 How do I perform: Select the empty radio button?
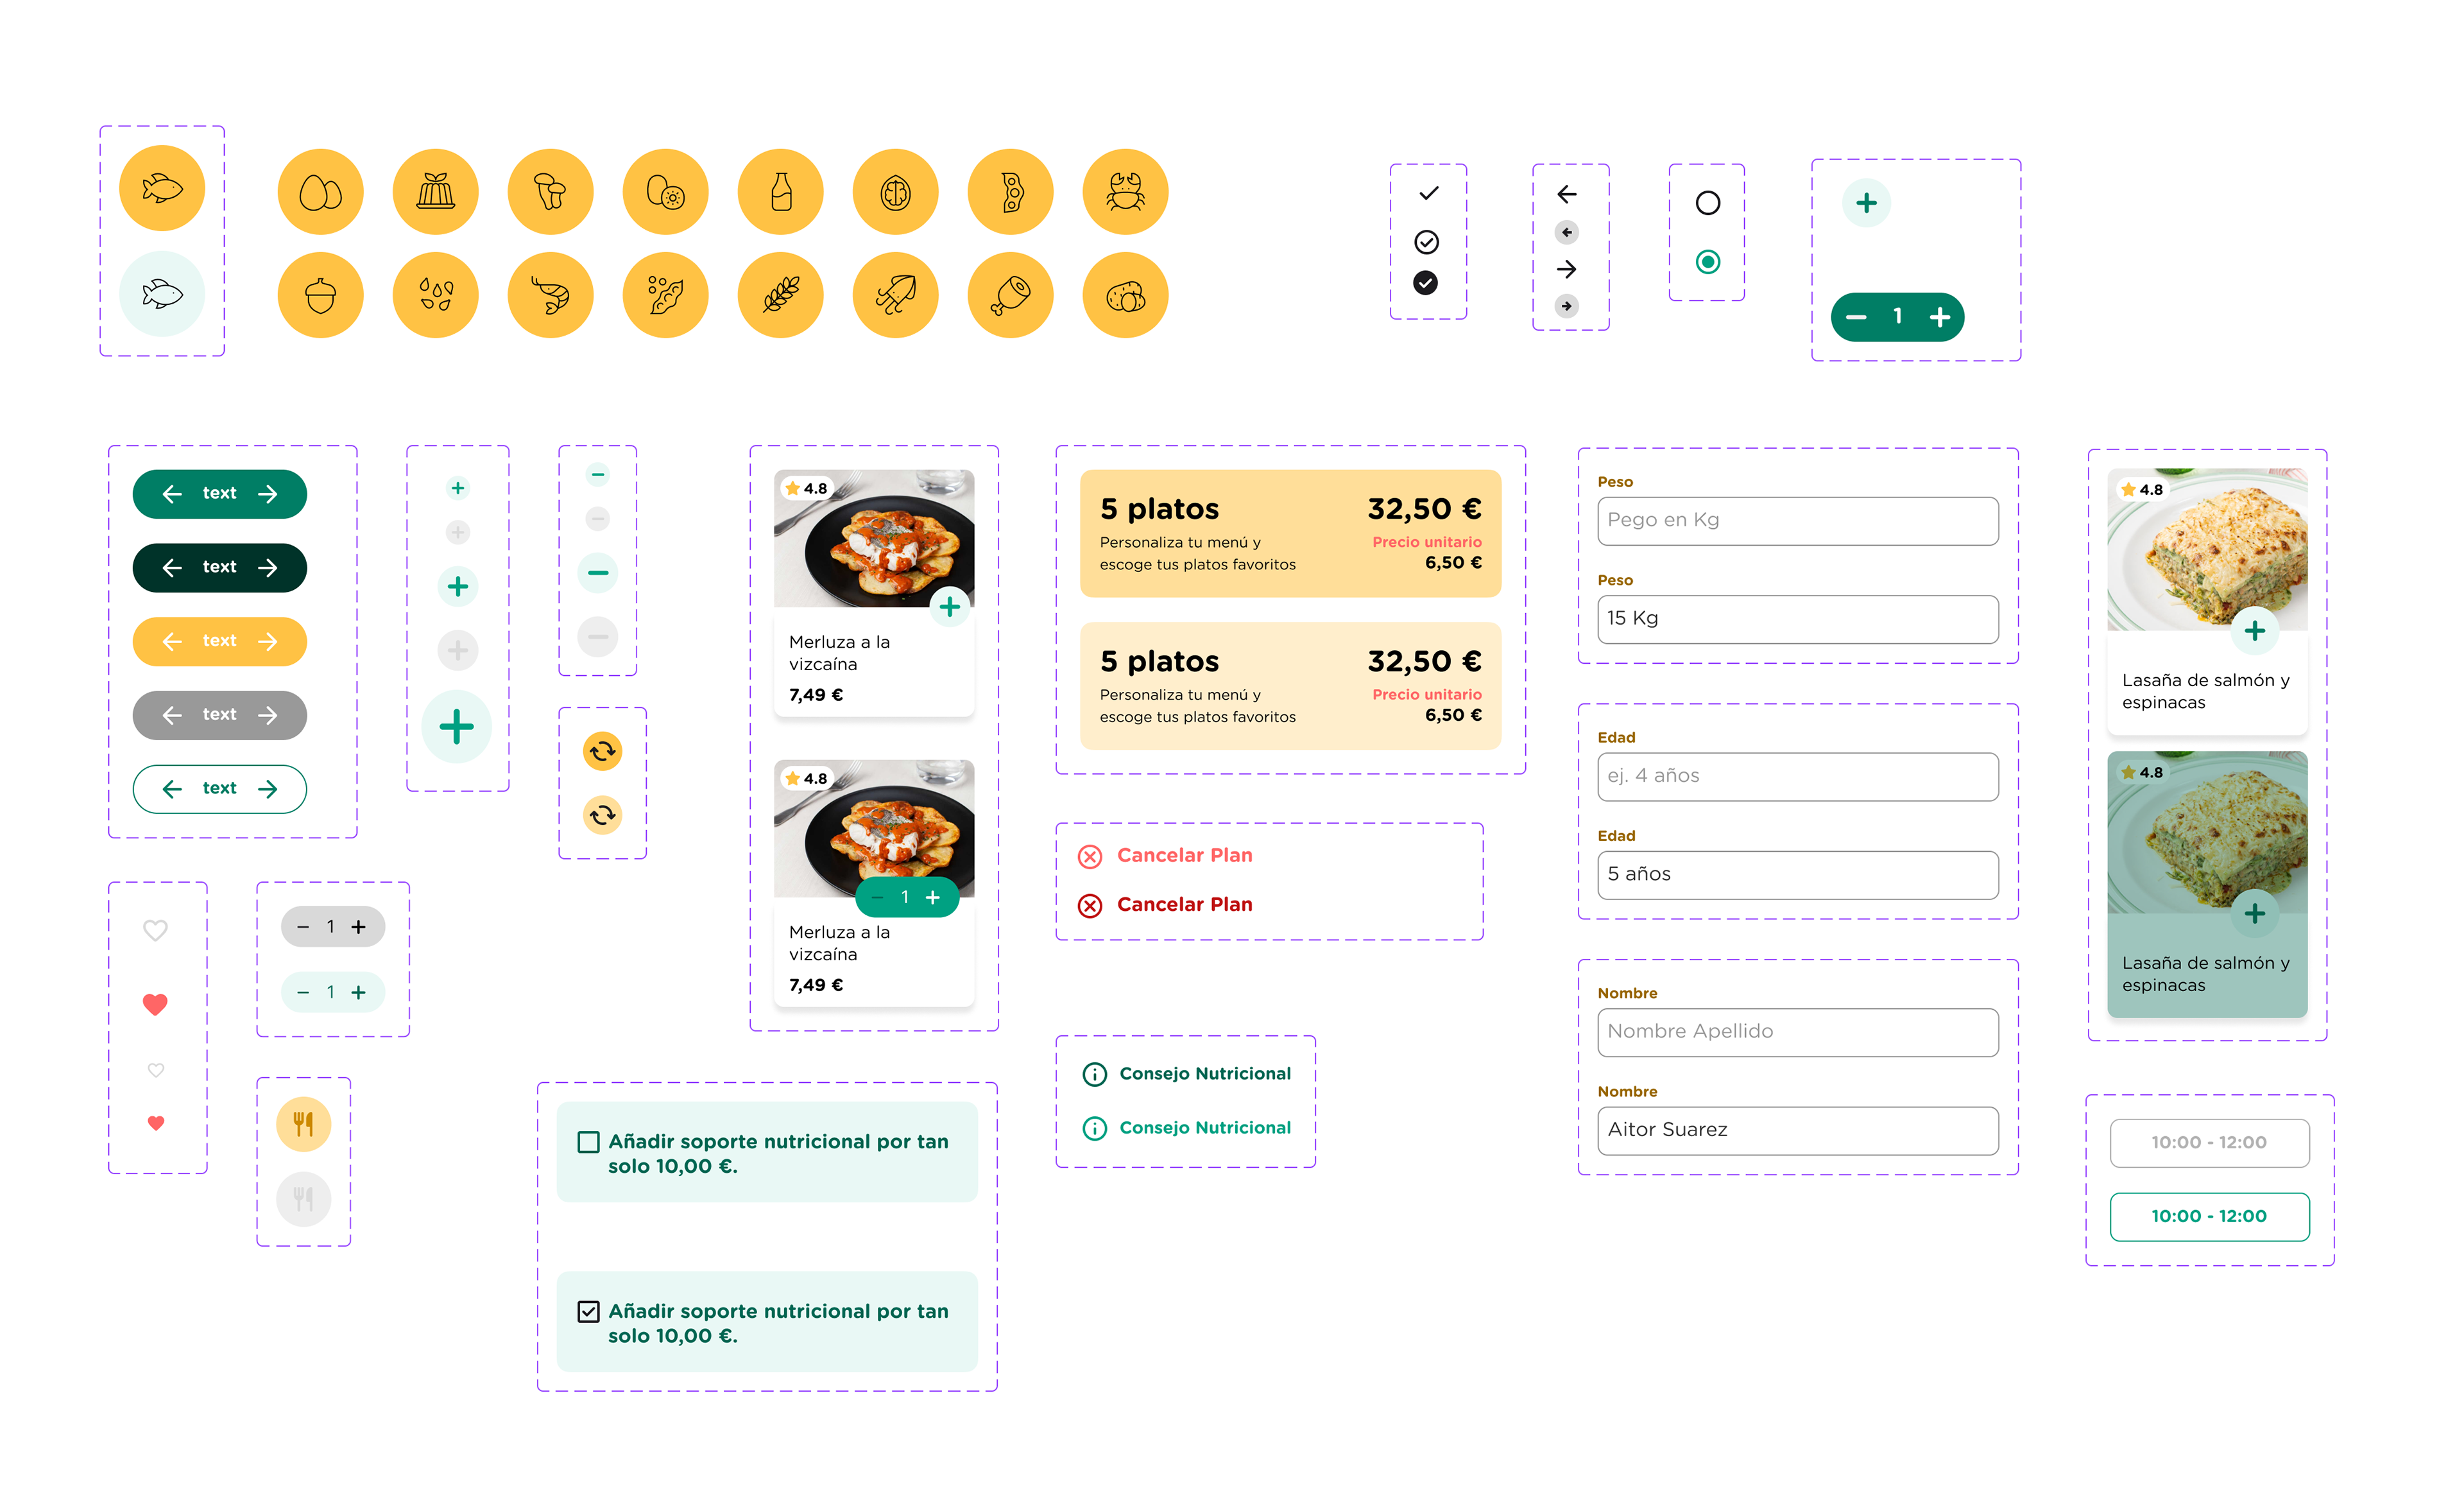[x=1707, y=203]
